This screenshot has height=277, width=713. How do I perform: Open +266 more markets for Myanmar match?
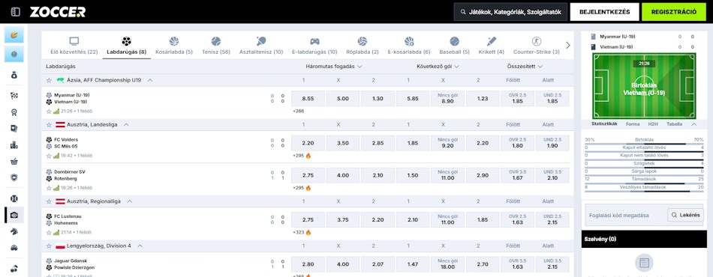click(298, 111)
